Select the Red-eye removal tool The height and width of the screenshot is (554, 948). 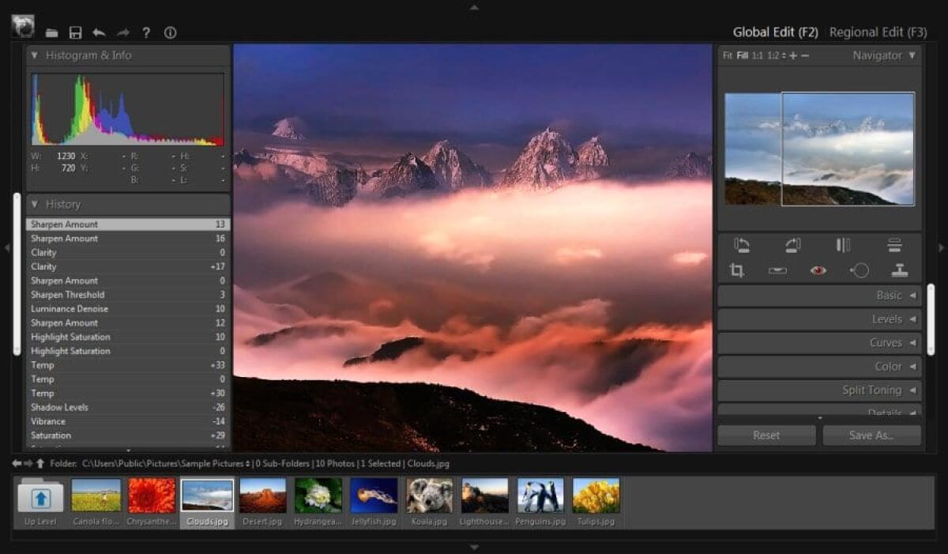pyautogui.click(x=818, y=269)
